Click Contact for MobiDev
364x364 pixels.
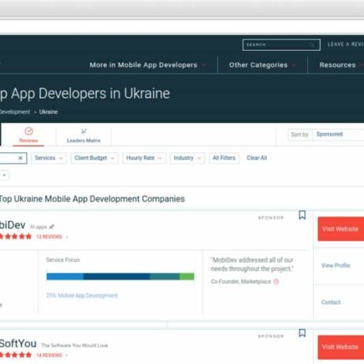coord(331,302)
